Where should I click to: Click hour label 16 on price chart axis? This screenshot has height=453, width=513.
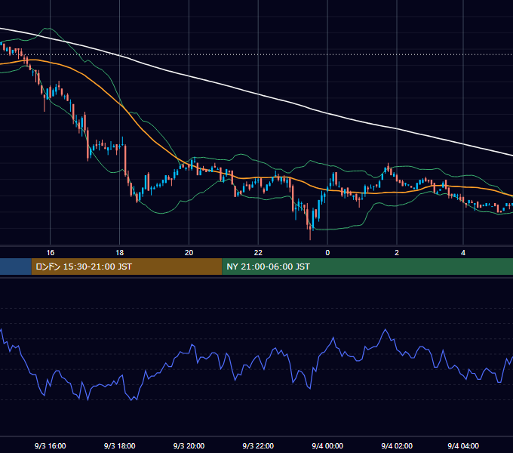point(50,253)
